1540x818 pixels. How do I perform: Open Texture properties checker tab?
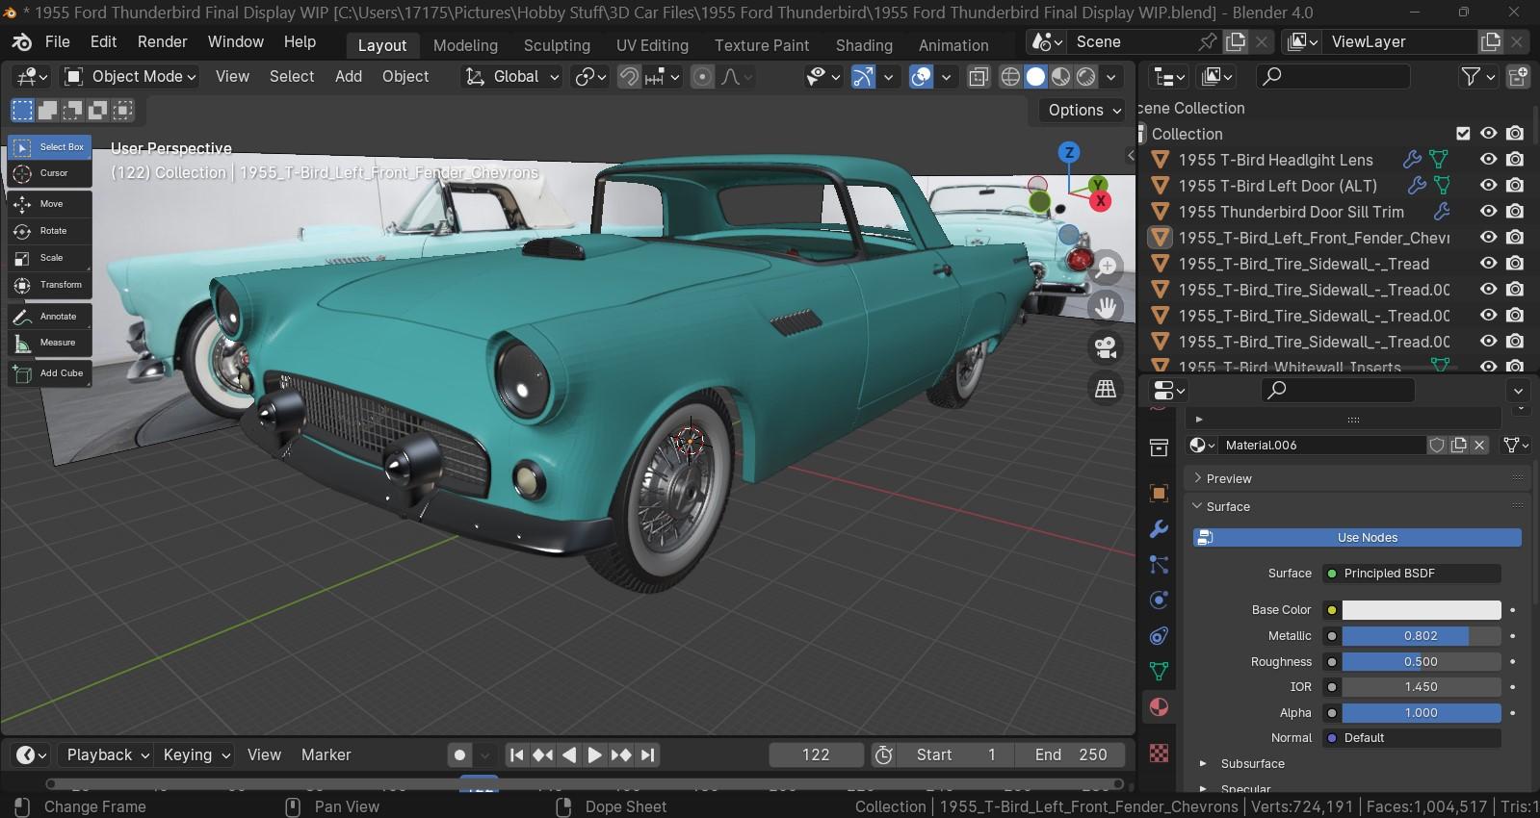pyautogui.click(x=1160, y=754)
